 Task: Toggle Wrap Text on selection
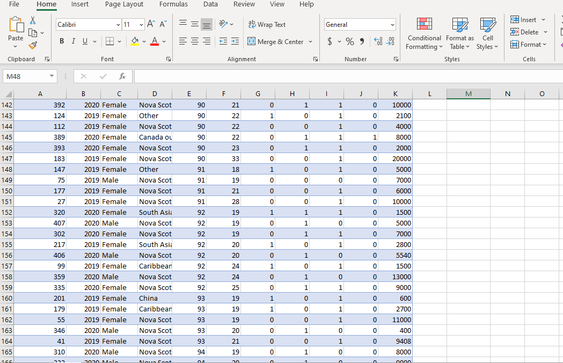click(x=267, y=24)
